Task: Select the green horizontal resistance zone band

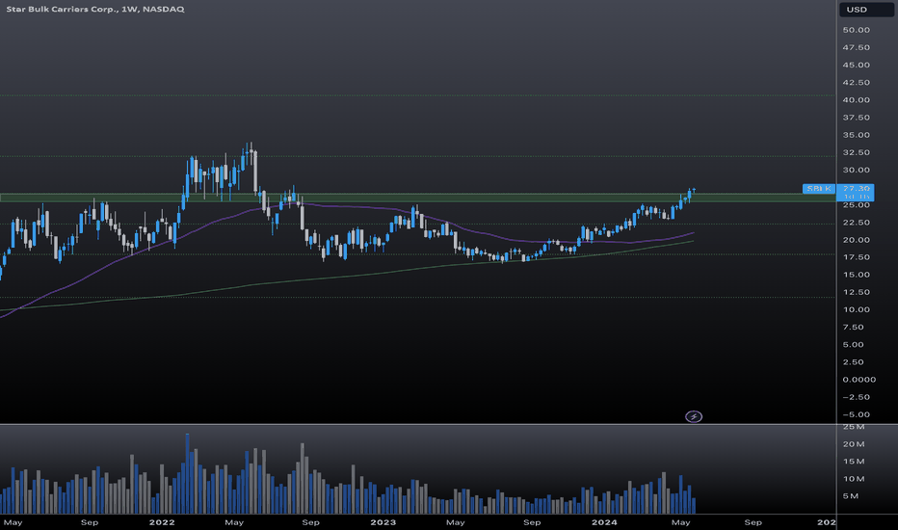Action: pos(417,198)
